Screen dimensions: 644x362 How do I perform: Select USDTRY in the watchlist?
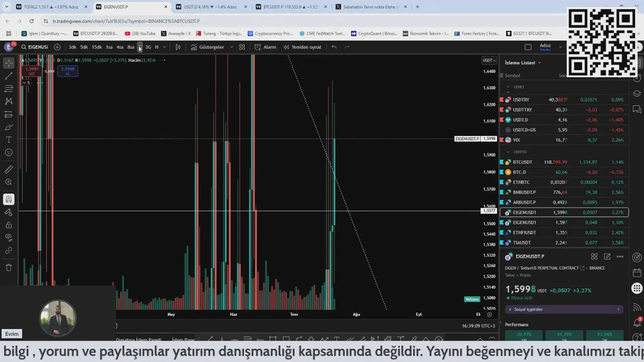[563, 100]
